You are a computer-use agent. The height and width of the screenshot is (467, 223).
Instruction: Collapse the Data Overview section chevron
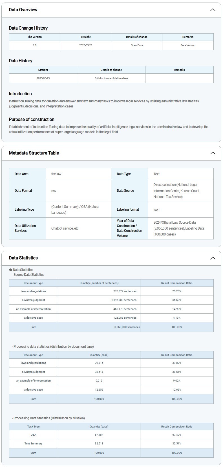213,10
